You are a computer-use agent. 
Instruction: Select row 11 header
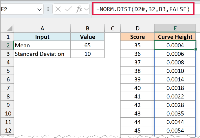(7, 122)
